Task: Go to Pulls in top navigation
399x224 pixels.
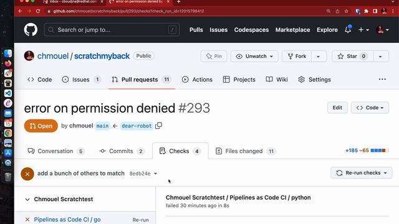Action: coord(196,30)
